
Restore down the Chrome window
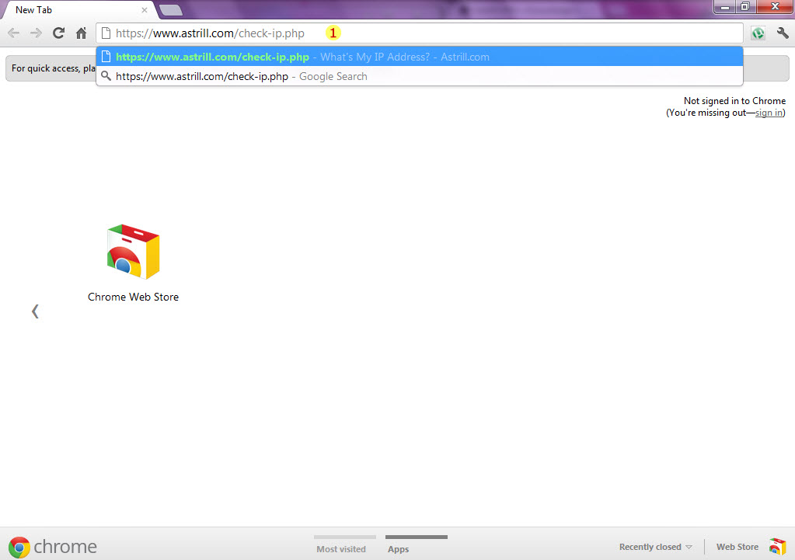745,7
